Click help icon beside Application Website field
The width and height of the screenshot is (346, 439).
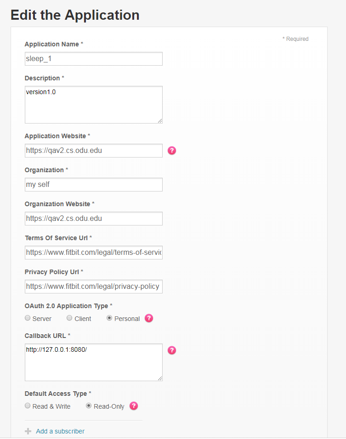click(x=172, y=150)
